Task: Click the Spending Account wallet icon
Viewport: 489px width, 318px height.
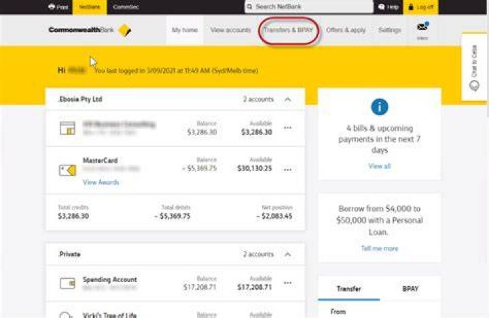Action: point(67,283)
